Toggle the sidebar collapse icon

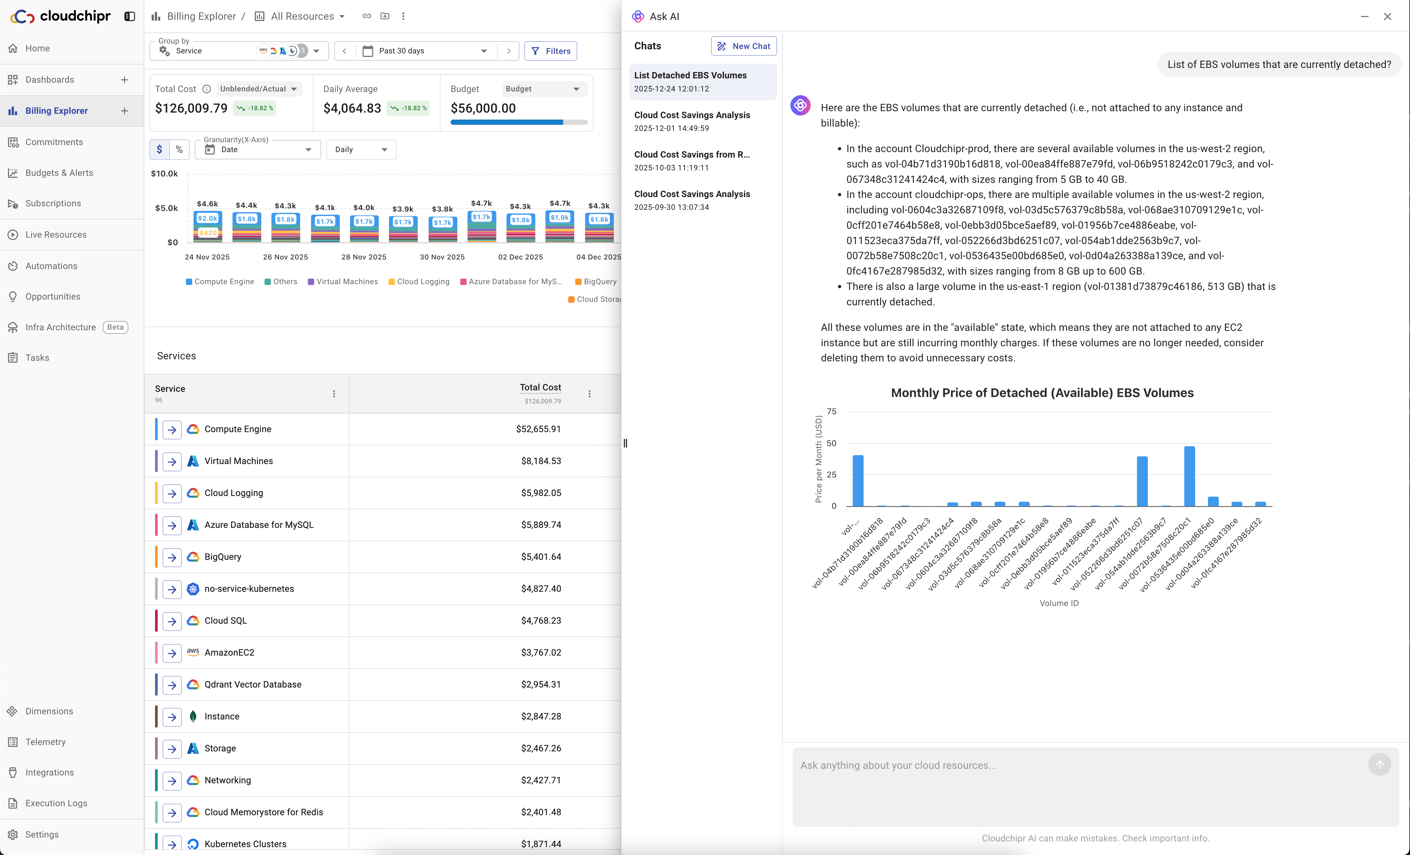click(x=130, y=17)
